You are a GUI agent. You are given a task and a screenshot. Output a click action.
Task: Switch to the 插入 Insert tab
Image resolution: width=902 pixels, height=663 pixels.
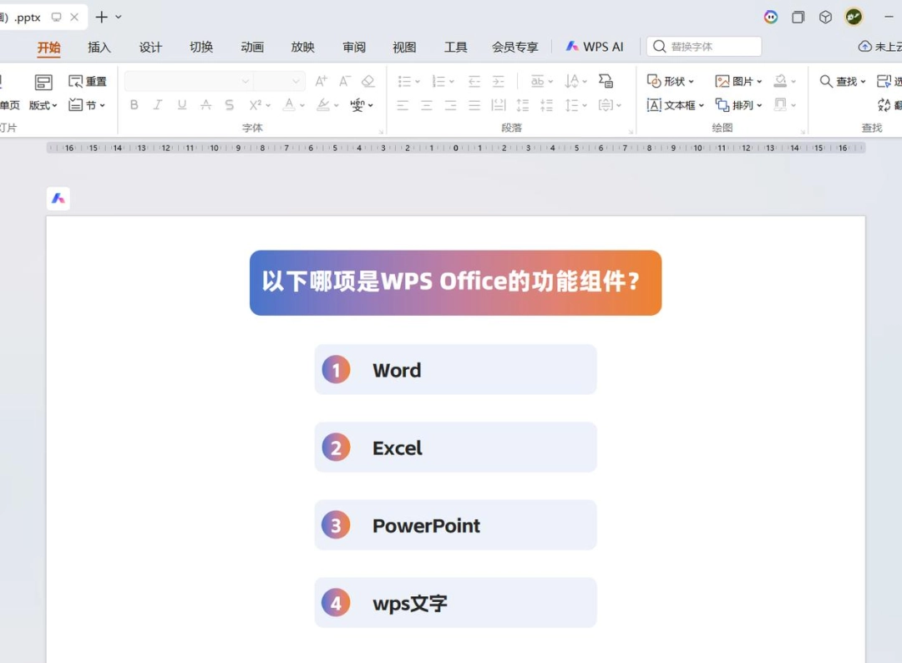[99, 47]
